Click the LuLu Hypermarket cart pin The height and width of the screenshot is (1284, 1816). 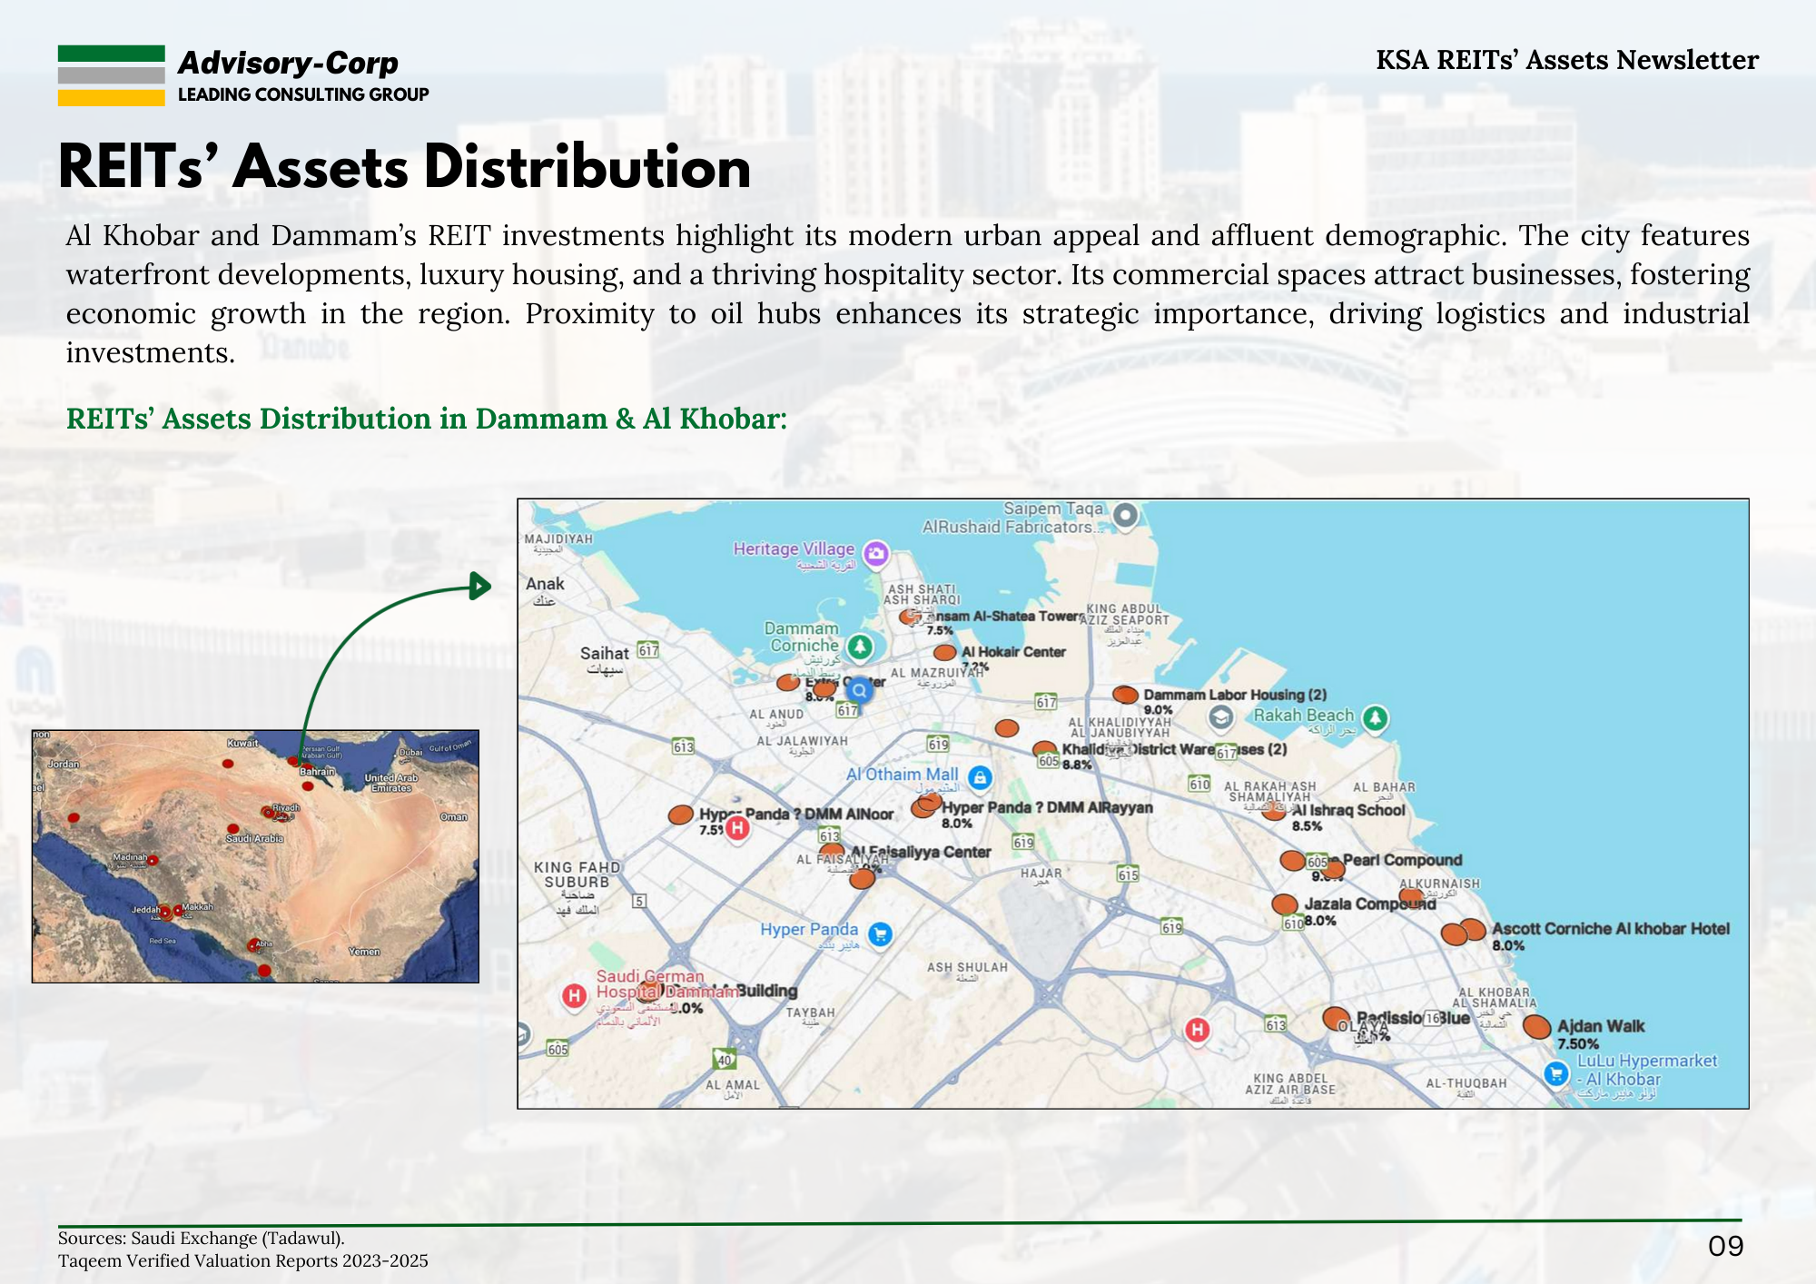pyautogui.click(x=1556, y=1074)
